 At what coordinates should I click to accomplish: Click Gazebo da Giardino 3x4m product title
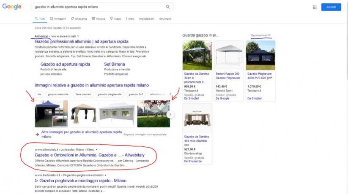point(197,78)
